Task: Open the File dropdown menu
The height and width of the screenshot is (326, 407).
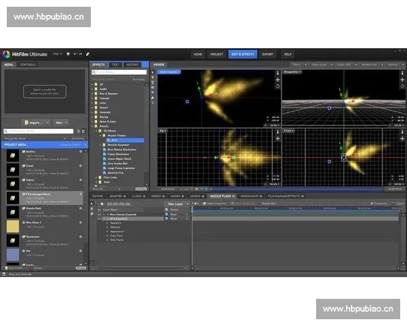Action: click(58, 54)
